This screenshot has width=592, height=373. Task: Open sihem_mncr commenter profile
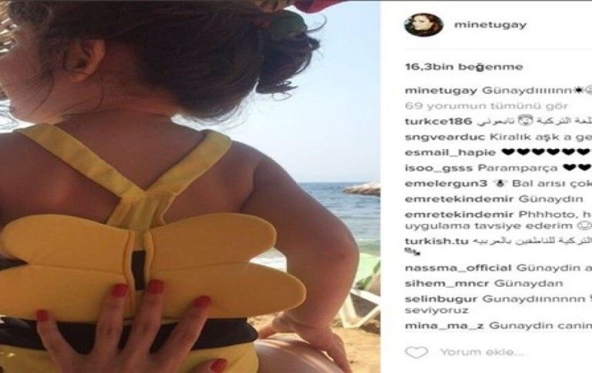click(x=447, y=284)
